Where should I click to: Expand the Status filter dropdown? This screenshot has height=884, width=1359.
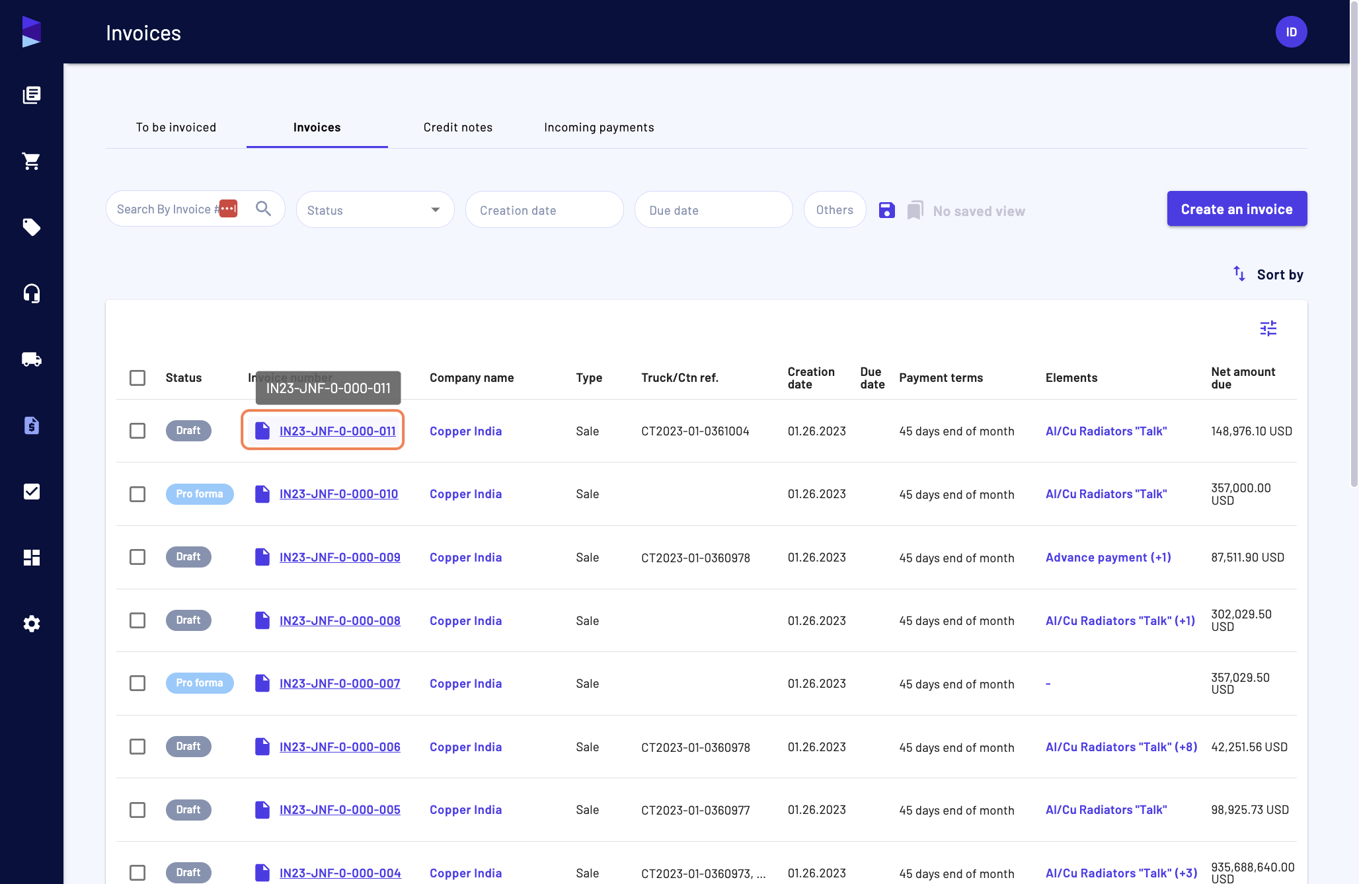pyautogui.click(x=375, y=209)
